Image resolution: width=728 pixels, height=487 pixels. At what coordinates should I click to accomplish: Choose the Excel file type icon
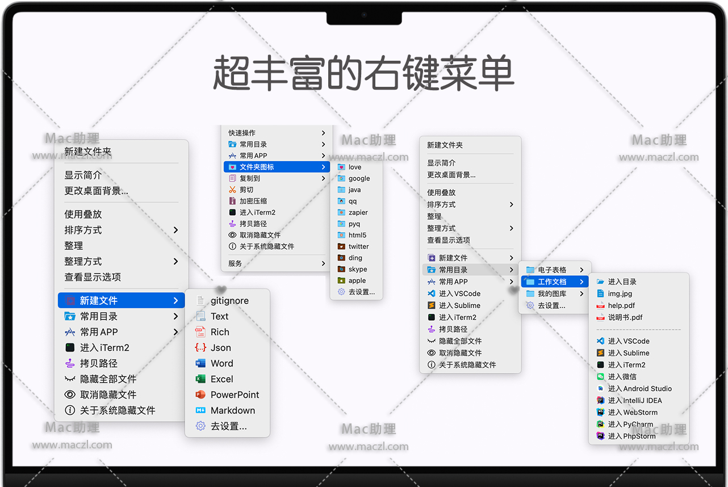pos(200,379)
